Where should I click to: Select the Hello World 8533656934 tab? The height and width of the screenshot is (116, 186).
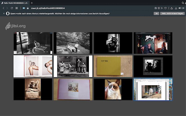click(x=15, y=3)
